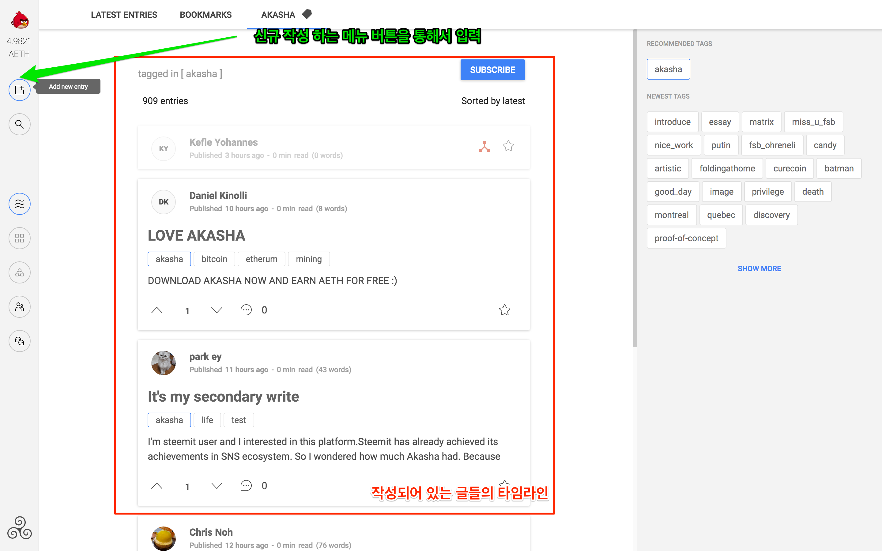Click the SUBSCRIBE button

click(492, 69)
